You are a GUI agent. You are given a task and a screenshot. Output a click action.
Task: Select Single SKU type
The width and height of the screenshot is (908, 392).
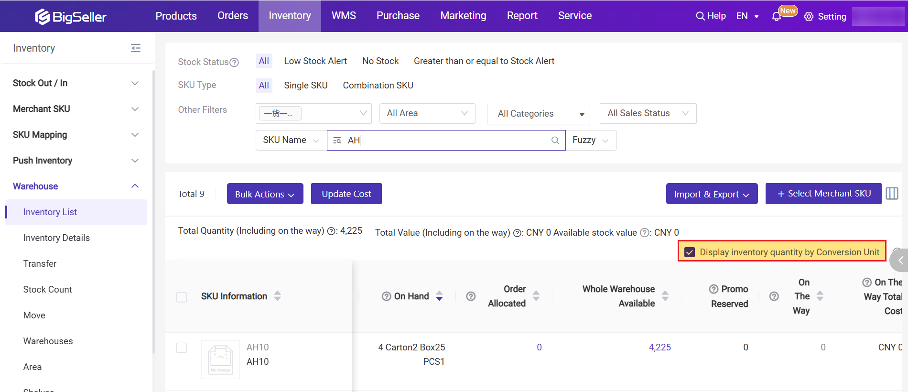(x=306, y=86)
